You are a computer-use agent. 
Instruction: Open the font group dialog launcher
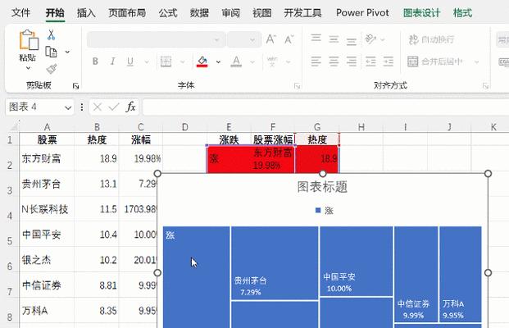pos(297,86)
